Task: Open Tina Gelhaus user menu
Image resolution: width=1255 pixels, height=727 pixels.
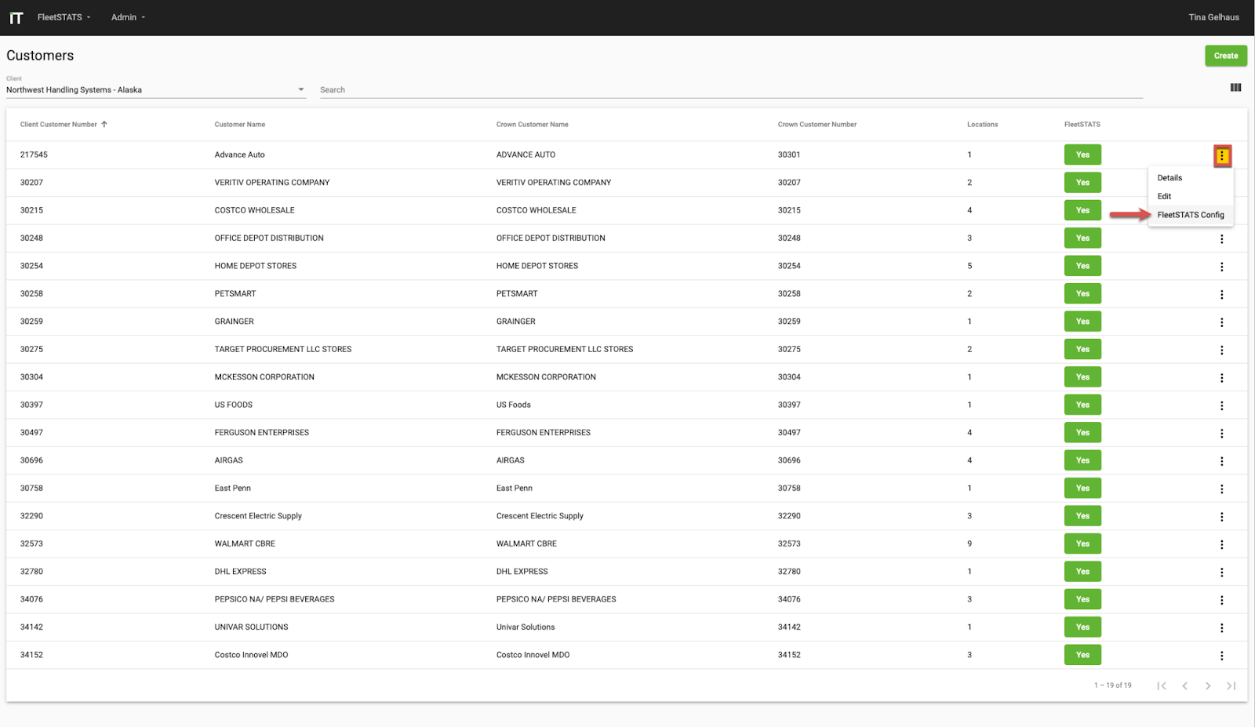Action: tap(1213, 17)
